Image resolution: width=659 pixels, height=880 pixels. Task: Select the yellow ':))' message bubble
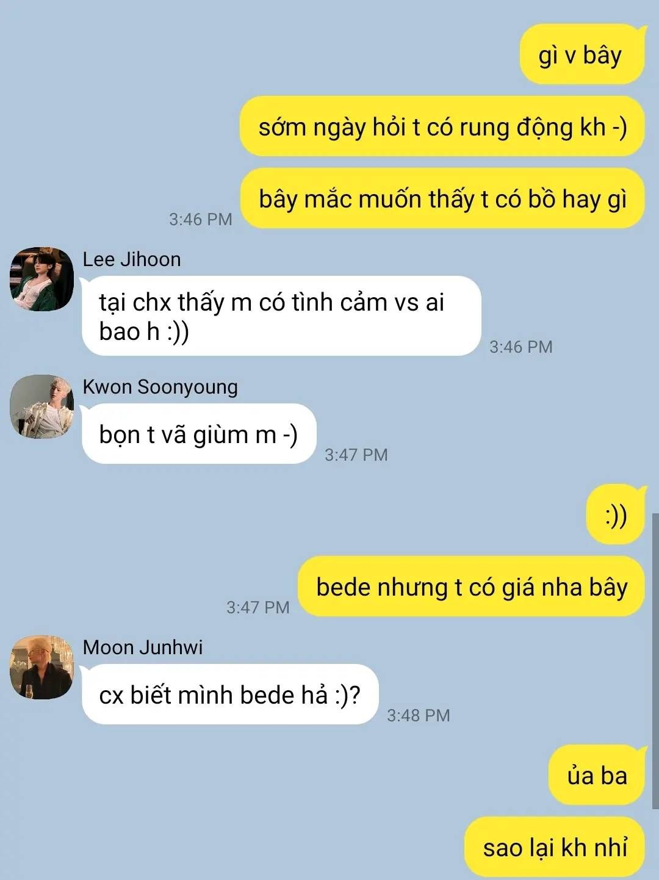616,514
